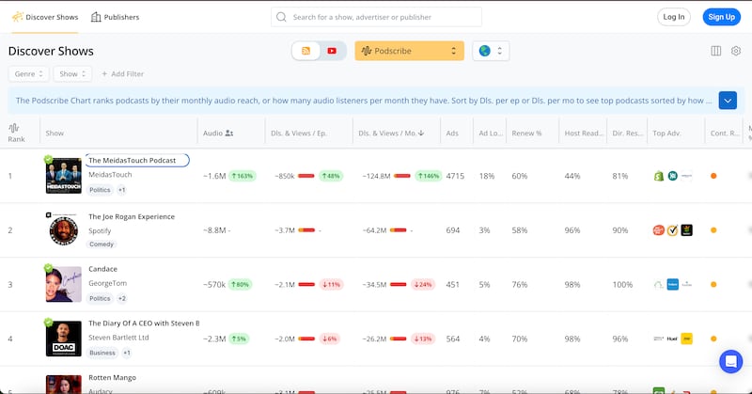Click Shopify advertiser icon in MeidasTouch row
The height and width of the screenshot is (394, 752).
(659, 176)
